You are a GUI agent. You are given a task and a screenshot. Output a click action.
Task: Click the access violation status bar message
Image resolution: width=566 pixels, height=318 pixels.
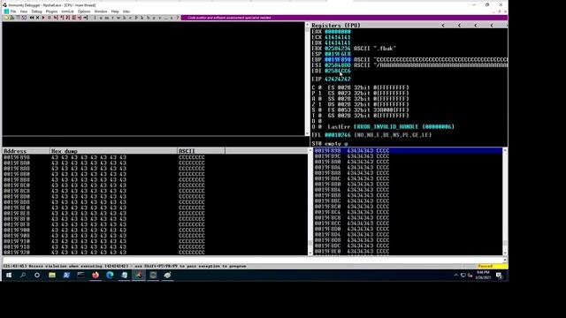coord(125,266)
